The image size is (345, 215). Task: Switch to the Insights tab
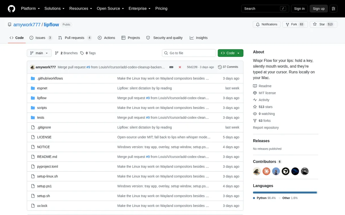coord(199,38)
